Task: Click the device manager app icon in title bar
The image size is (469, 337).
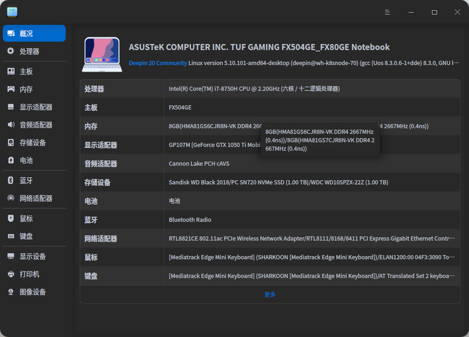Action: pyautogui.click(x=12, y=12)
